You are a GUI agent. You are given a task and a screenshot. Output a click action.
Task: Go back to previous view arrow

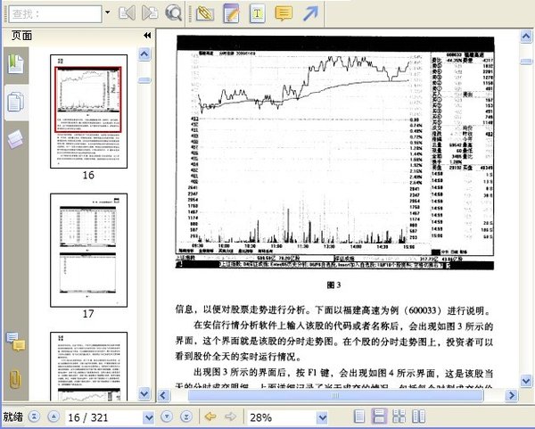[x=210, y=417]
